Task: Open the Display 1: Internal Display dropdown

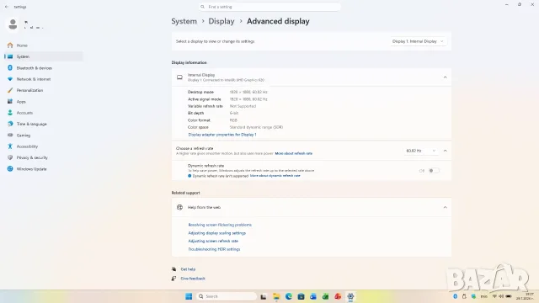Action: click(x=418, y=41)
